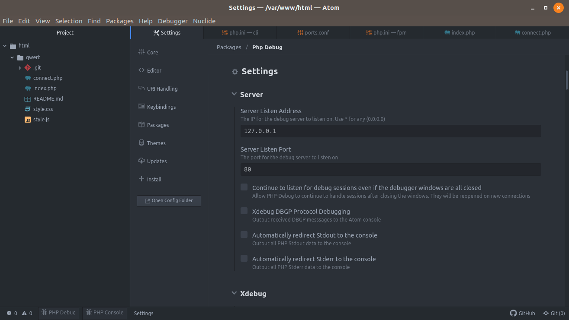Viewport: 569px width, 320px height.
Task: Click the Keybindings keyboard icon
Action: click(141, 107)
